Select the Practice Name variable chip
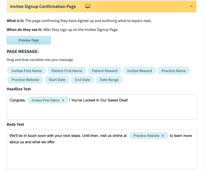The width and height of the screenshot is (204, 172). 174,71
